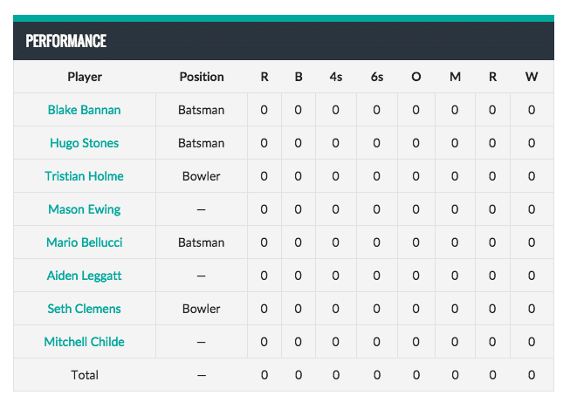570x409 pixels.
Task: Click the 4s column header
Action: tap(336, 77)
